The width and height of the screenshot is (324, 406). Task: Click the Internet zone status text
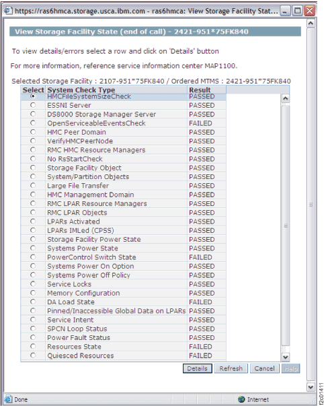pyautogui.click(x=258, y=399)
